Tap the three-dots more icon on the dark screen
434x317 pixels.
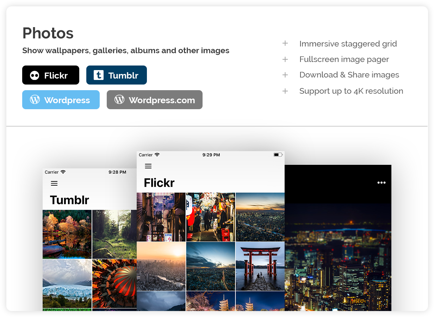[x=382, y=182]
